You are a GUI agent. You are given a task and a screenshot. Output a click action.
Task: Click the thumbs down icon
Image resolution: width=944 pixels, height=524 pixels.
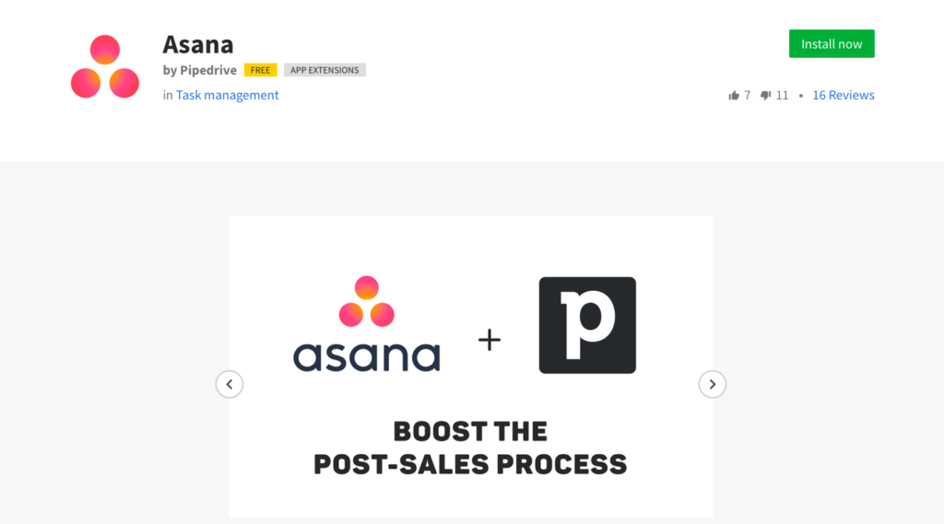(x=765, y=95)
